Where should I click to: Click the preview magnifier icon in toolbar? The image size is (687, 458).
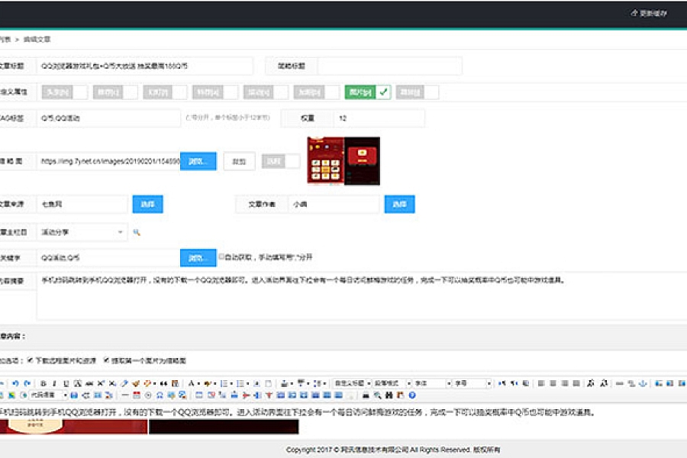(x=377, y=395)
